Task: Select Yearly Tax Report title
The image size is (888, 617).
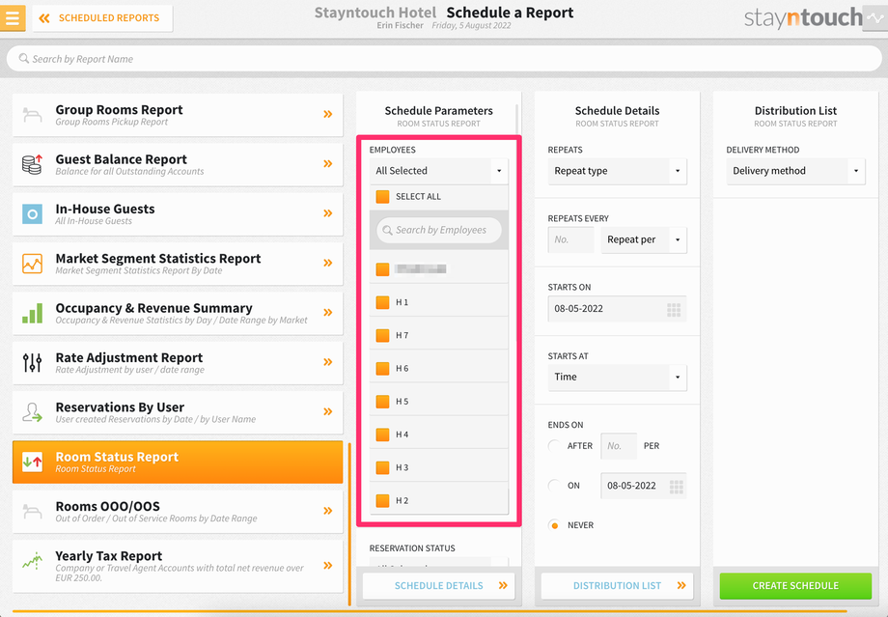Action: point(109,556)
